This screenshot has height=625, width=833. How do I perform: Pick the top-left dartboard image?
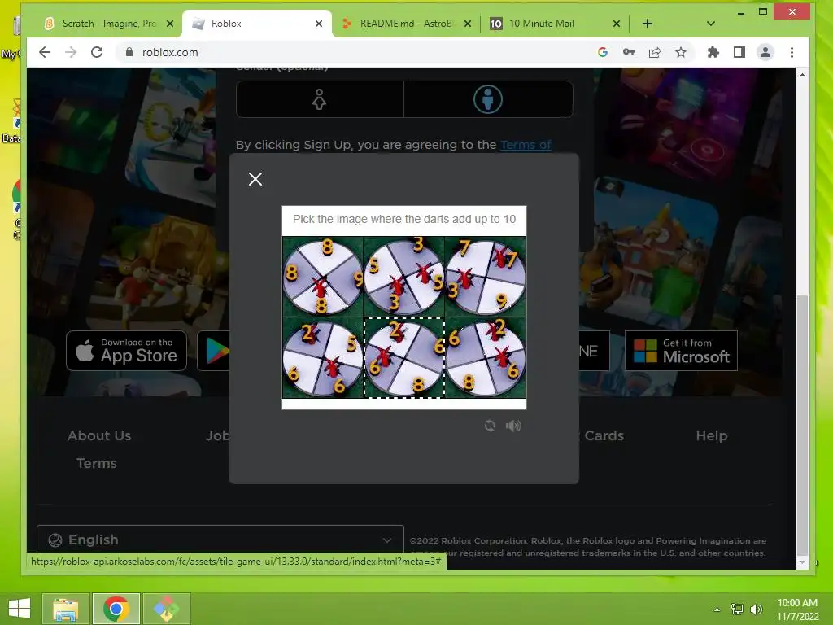[322, 277]
